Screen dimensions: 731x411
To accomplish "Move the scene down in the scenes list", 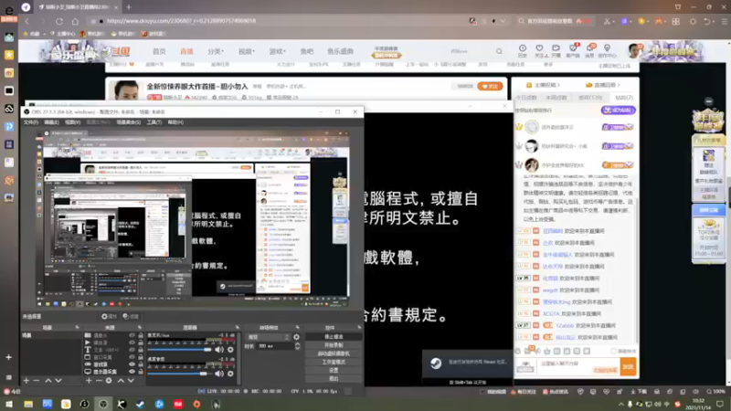I will click(58, 381).
